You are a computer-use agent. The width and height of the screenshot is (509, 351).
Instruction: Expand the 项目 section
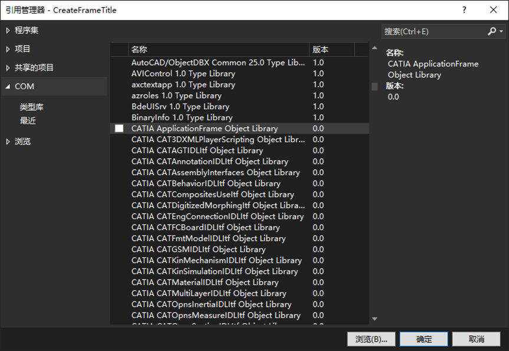pos(8,49)
